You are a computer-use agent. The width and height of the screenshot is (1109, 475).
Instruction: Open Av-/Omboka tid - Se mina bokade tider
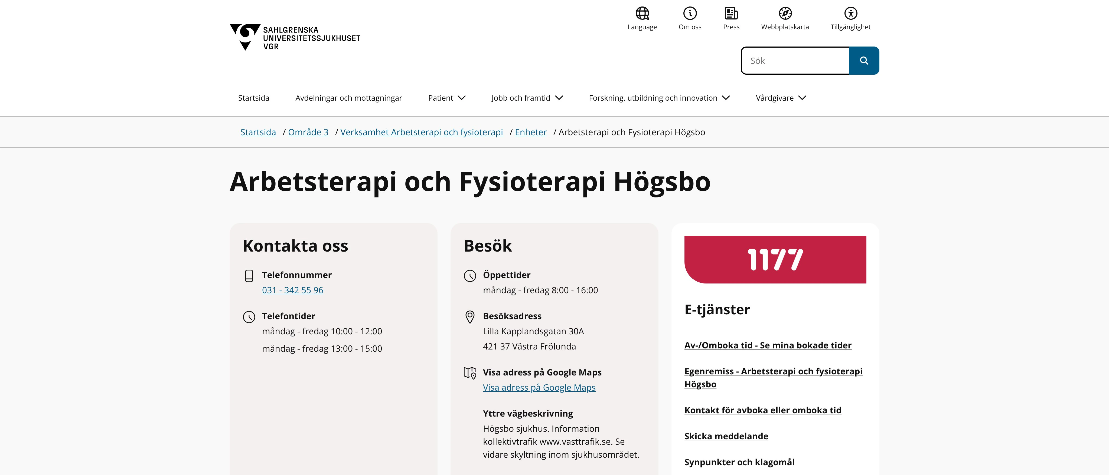point(768,345)
